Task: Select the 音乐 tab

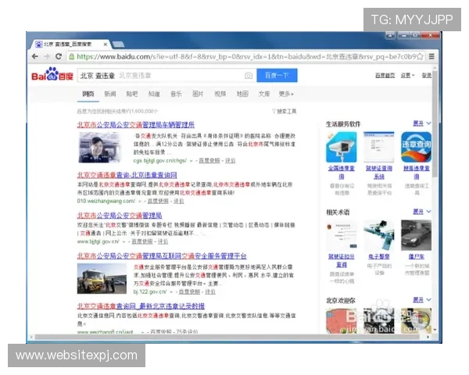Action: click(176, 94)
